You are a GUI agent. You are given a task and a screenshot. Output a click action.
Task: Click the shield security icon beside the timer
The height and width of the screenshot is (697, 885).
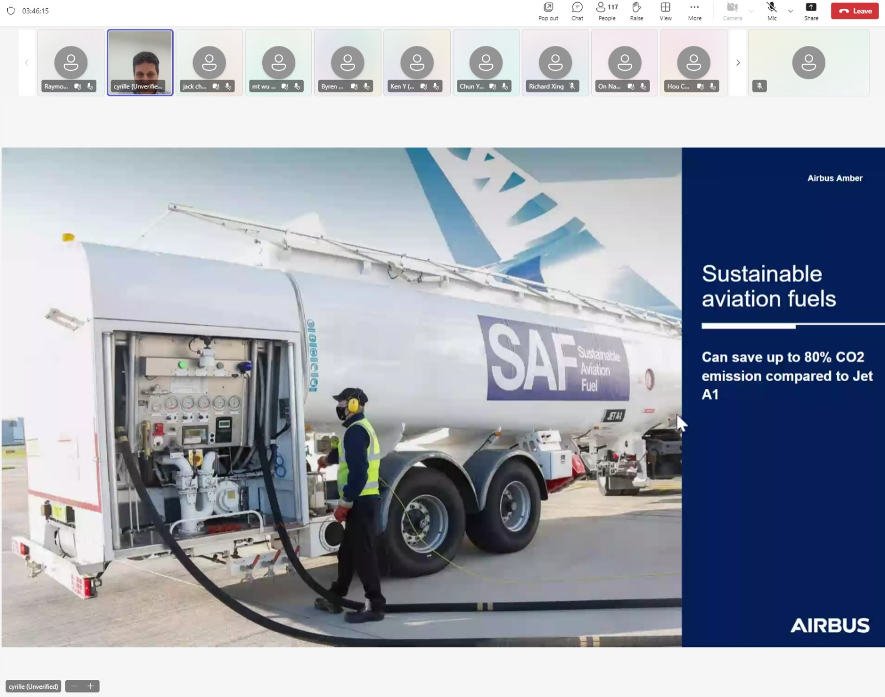click(x=11, y=11)
